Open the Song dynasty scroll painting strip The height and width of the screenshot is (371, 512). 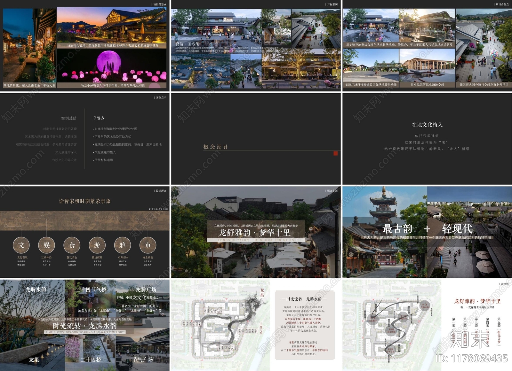pyautogui.click(x=84, y=220)
